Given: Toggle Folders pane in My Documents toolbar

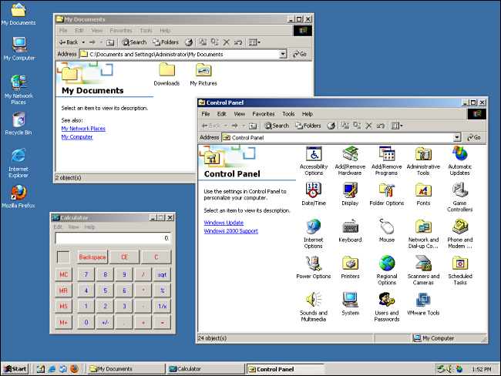Looking at the screenshot, I should point(166,42).
